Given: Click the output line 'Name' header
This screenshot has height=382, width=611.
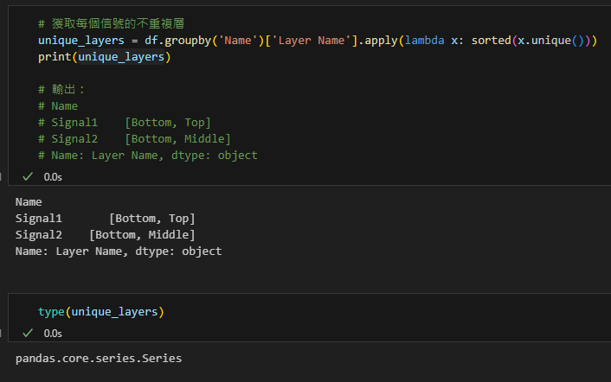Looking at the screenshot, I should click(x=29, y=202).
